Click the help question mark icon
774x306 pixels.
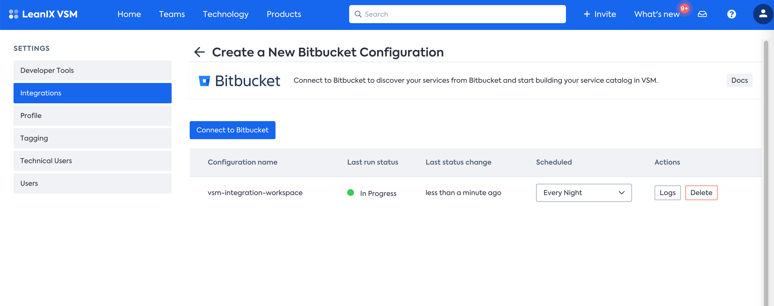(x=732, y=14)
